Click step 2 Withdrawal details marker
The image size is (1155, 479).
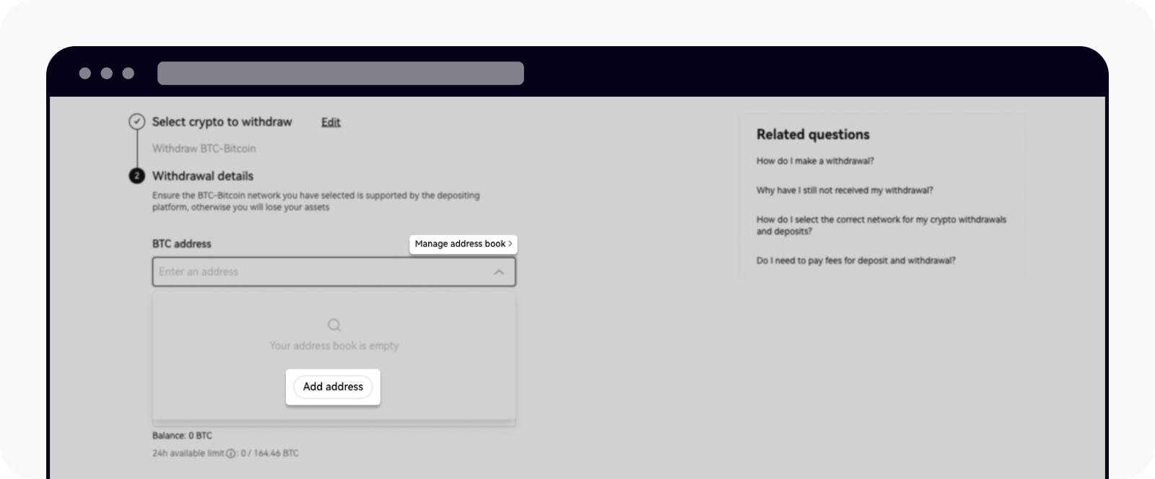[x=136, y=176]
